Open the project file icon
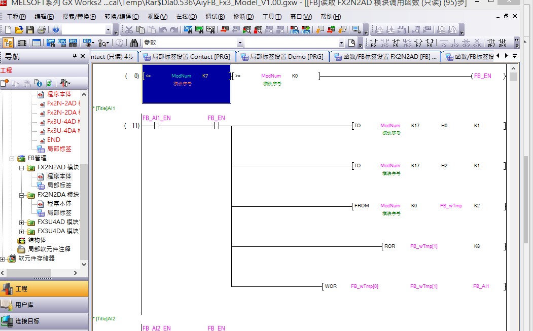Image resolution: width=533 pixels, height=331 pixels. click(x=19, y=30)
